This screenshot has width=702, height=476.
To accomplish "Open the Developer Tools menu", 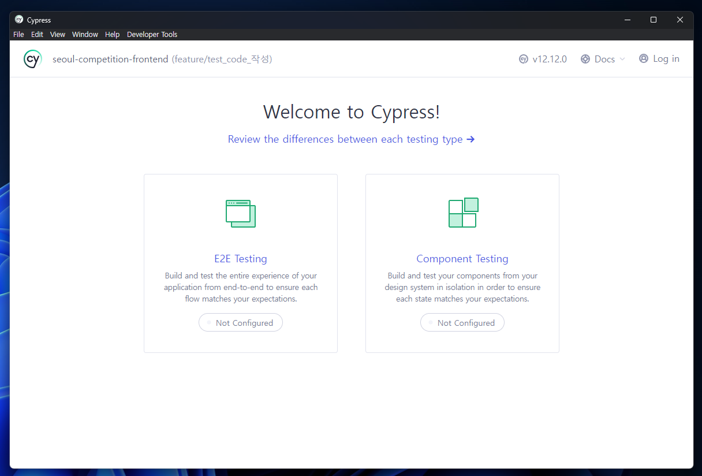I will pyautogui.click(x=152, y=35).
